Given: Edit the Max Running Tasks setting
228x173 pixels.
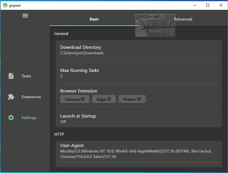Looking at the screenshot, I should tap(139, 73).
